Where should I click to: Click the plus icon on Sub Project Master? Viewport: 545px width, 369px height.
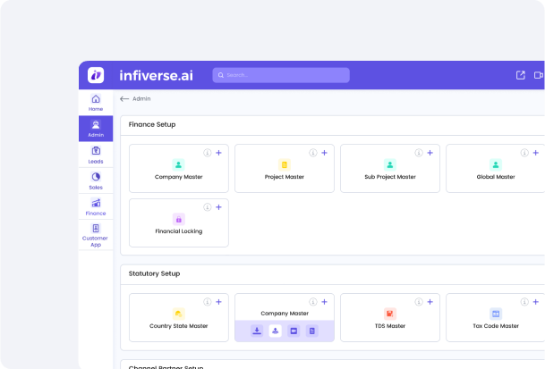click(430, 153)
